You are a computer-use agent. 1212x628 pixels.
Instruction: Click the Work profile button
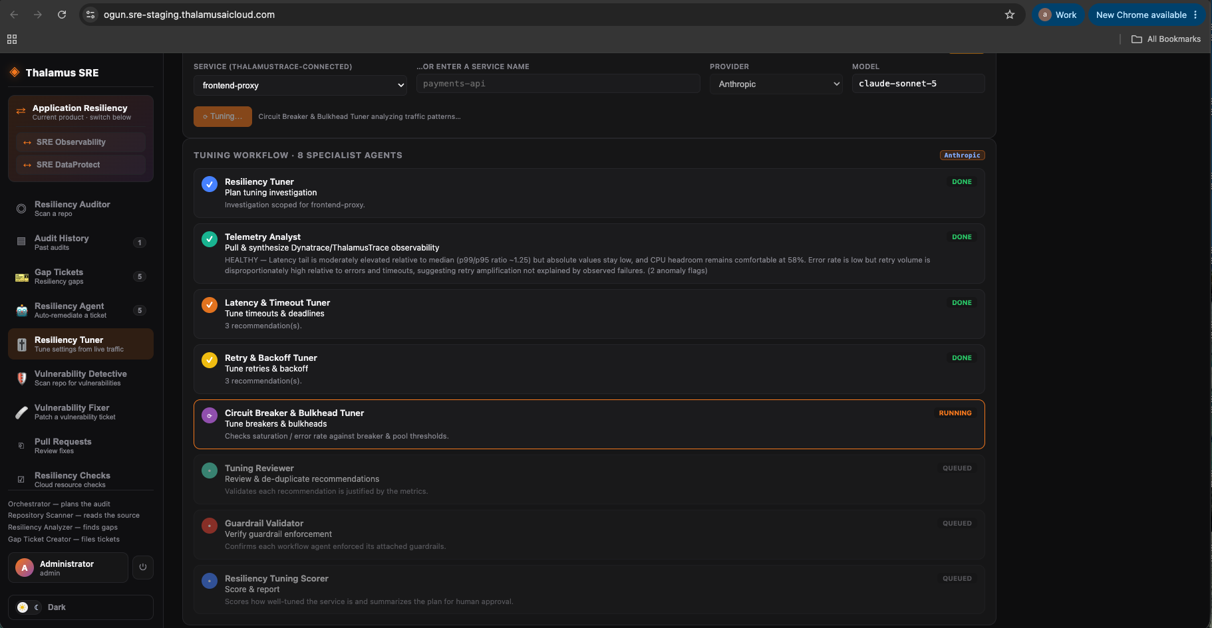click(x=1058, y=15)
